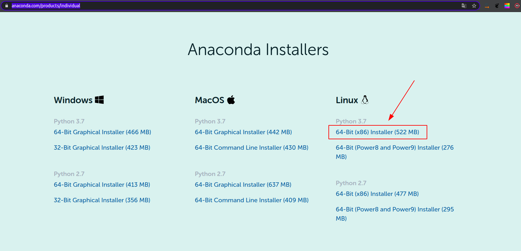Download MacOS 64-Bit Graphical Installer 442 MB
The width and height of the screenshot is (521, 251).
pyautogui.click(x=243, y=132)
